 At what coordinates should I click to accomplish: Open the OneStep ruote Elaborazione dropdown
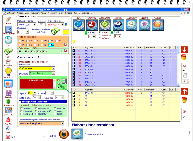click(x=54, y=68)
